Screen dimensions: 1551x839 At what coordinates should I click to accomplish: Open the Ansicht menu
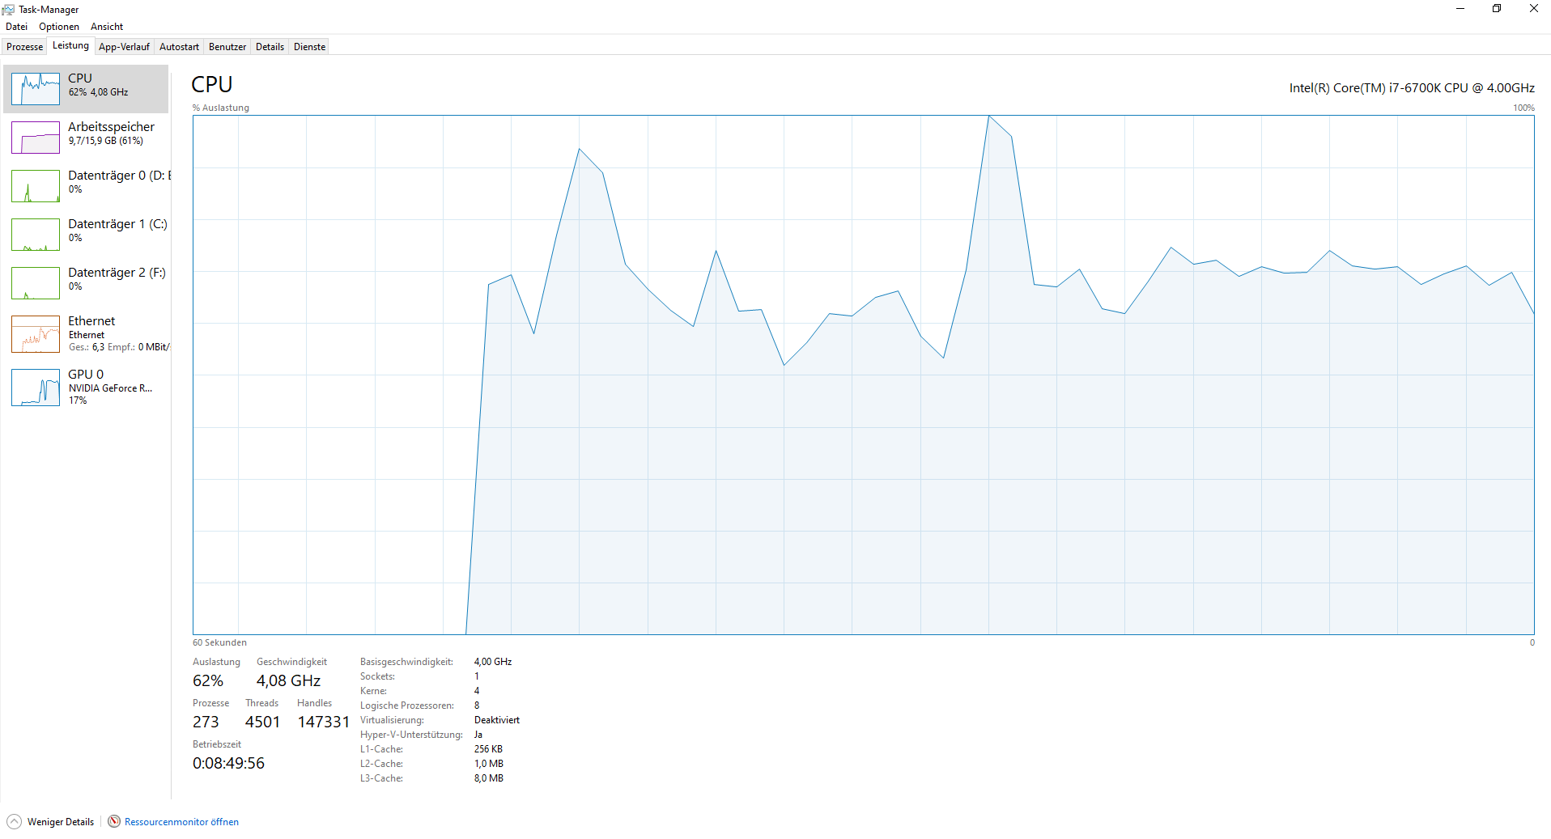coord(107,27)
